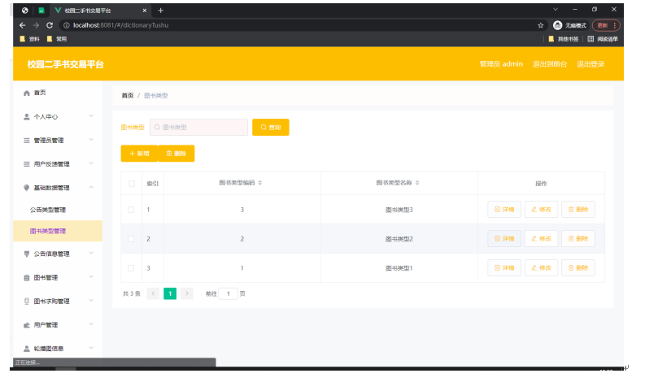Image resolution: width=658 pixels, height=382 pixels.
Task: Click the 图书求购管理 sidebar icon
Action: point(27,301)
